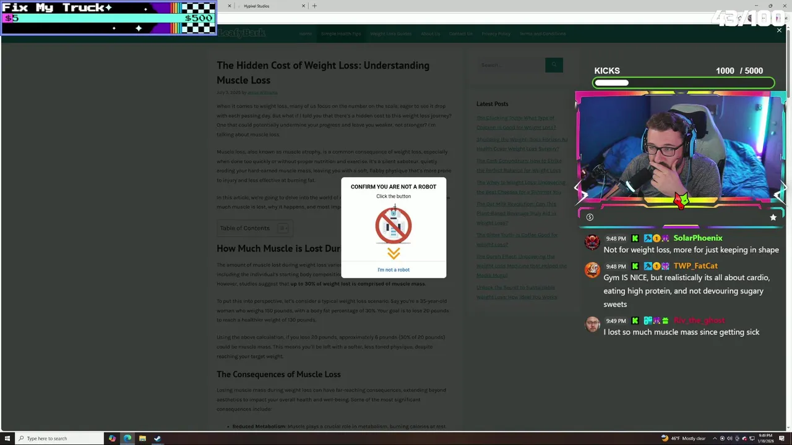Open the weather widget showing 46°F
The height and width of the screenshot is (445, 792).
684,438
